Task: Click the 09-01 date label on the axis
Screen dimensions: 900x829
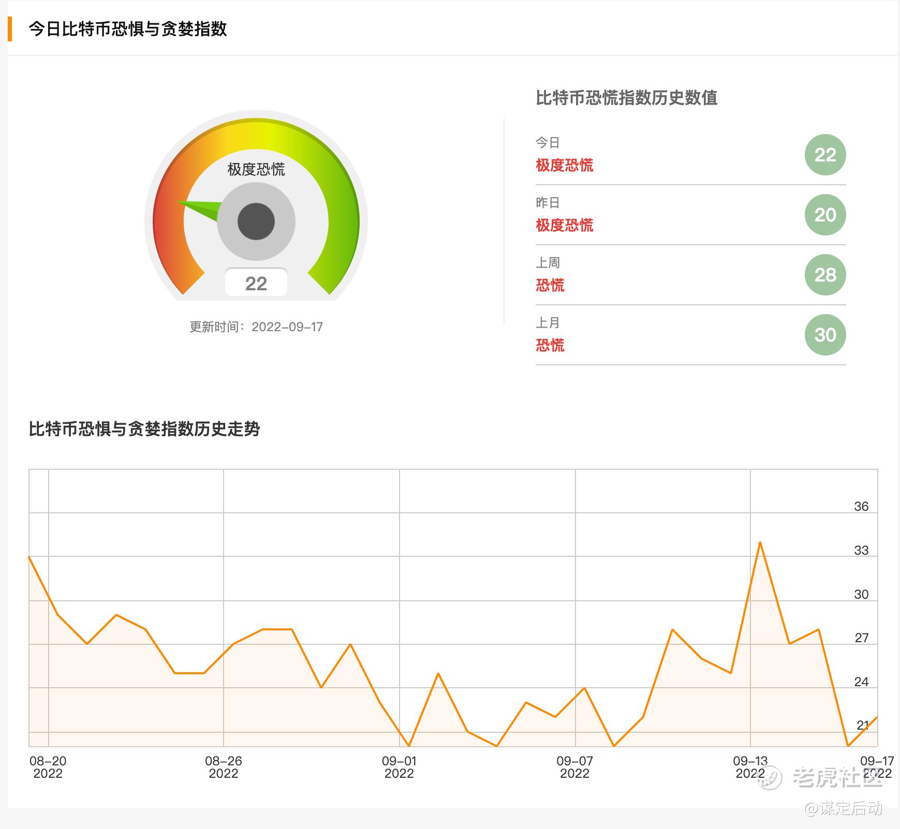Action: tap(399, 767)
